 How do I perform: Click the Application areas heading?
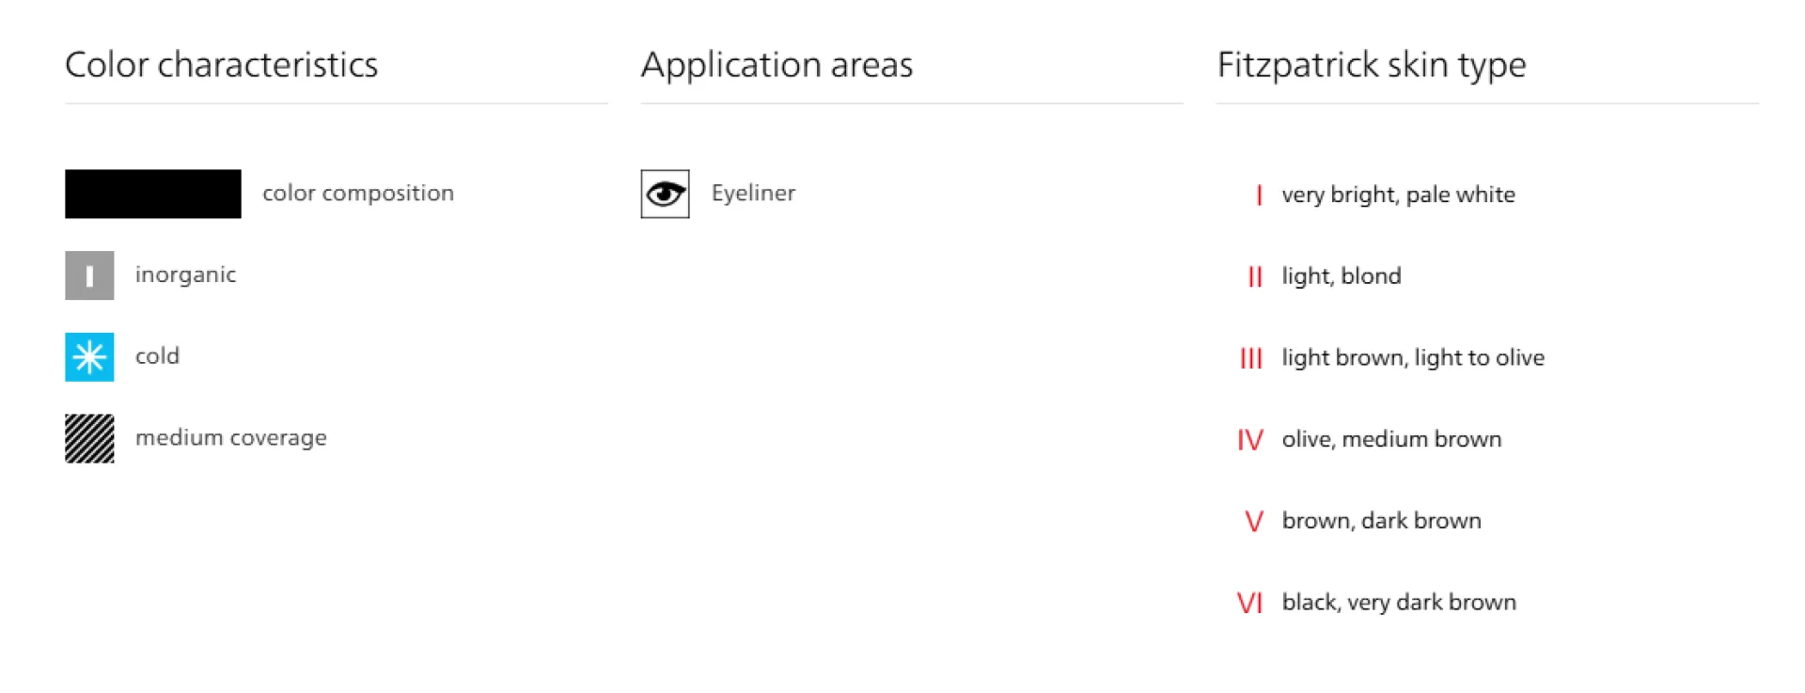point(777,65)
